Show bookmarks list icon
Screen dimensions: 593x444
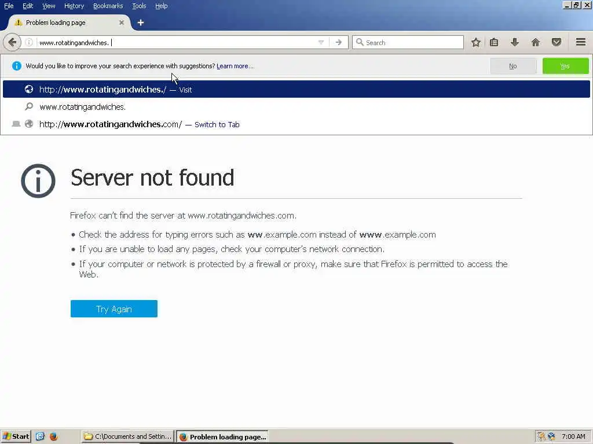494,42
